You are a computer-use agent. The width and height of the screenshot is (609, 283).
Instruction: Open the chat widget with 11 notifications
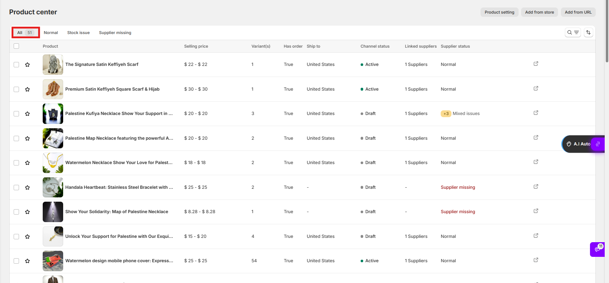pos(597,249)
